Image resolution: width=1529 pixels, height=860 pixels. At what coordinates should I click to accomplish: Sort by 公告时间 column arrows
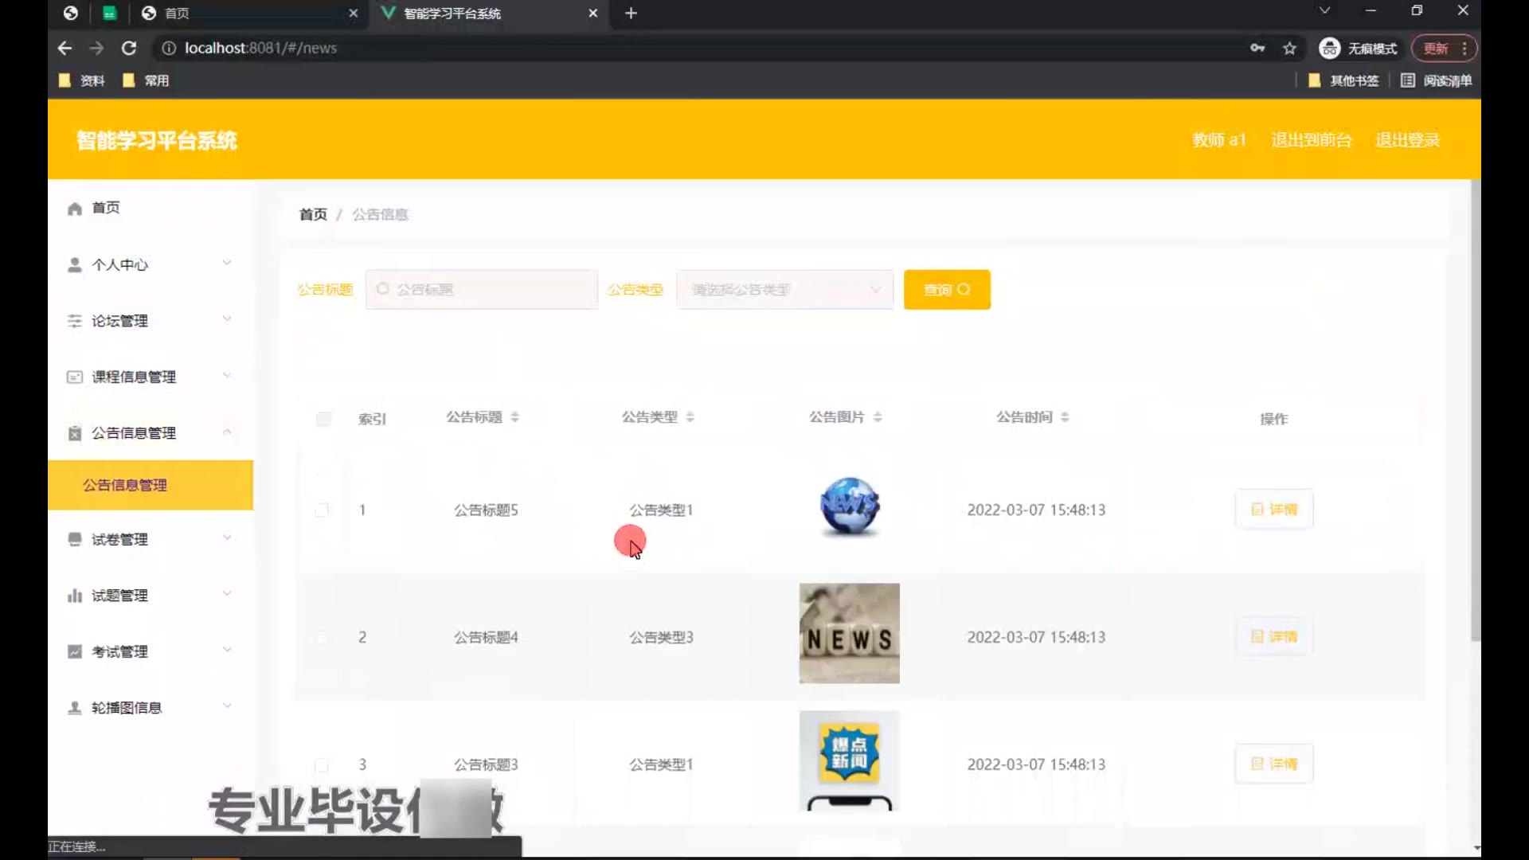pos(1065,417)
